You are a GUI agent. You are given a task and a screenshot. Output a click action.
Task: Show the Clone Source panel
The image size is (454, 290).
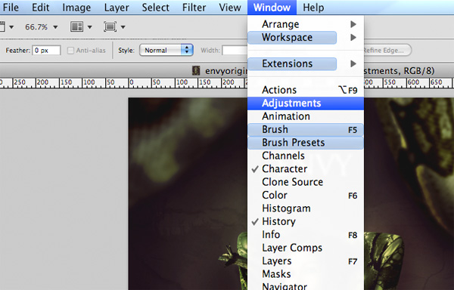pos(306,182)
